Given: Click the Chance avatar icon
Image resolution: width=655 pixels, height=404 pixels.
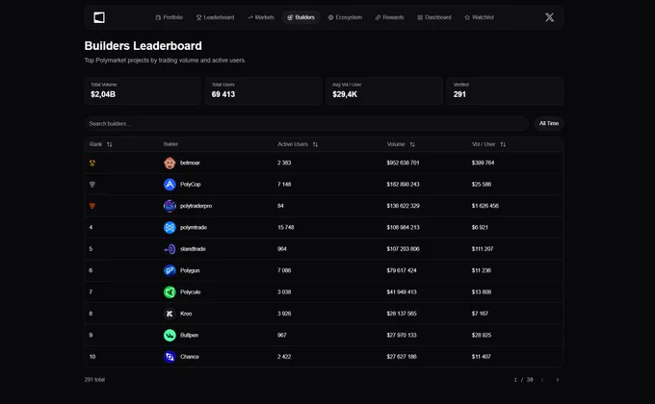Looking at the screenshot, I should 170,357.
